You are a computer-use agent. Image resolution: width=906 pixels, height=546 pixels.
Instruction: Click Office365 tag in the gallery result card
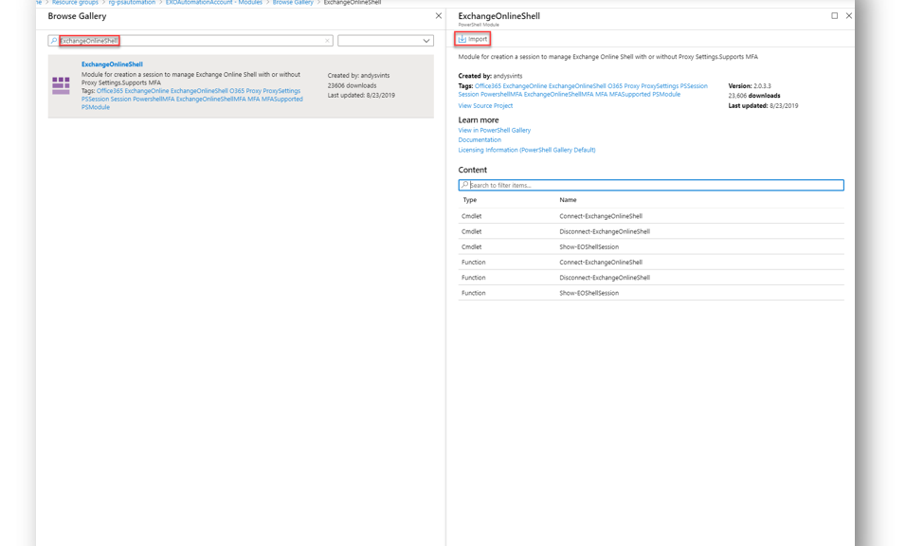(110, 91)
